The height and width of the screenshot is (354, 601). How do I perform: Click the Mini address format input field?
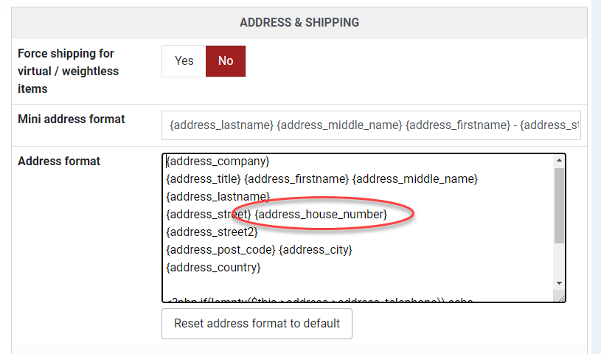[371, 125]
